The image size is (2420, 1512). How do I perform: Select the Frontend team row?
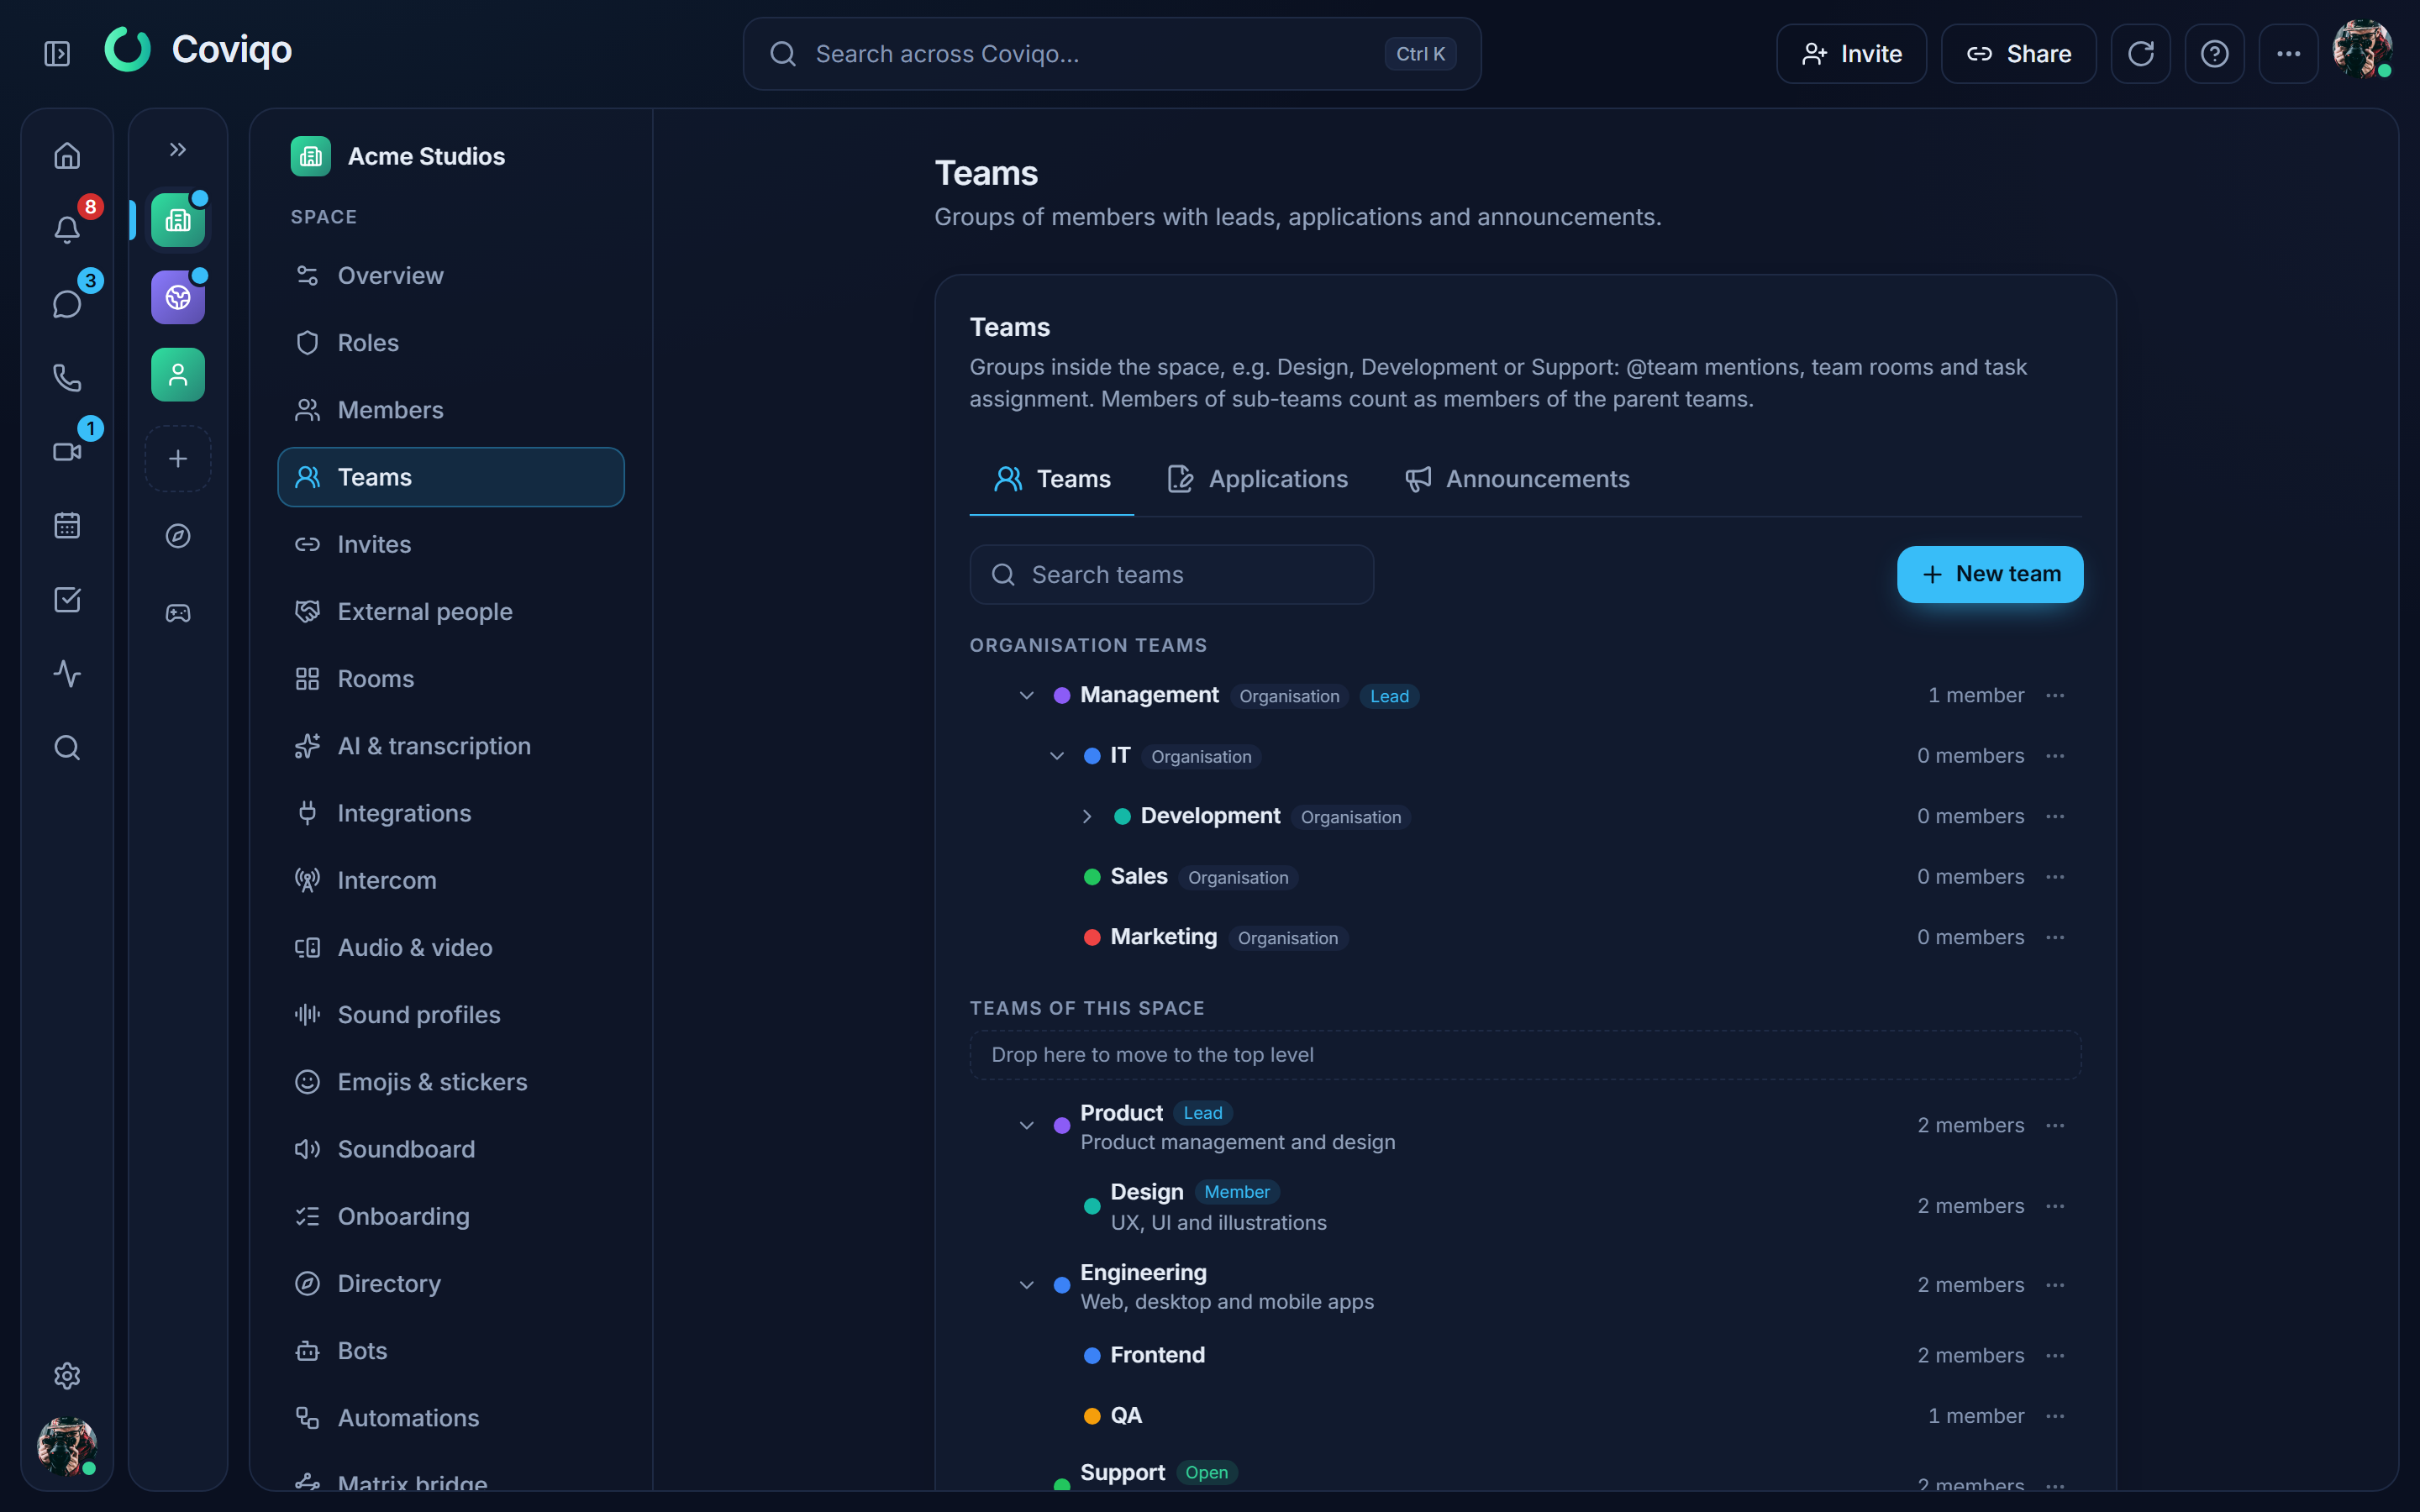pyautogui.click(x=1525, y=1355)
